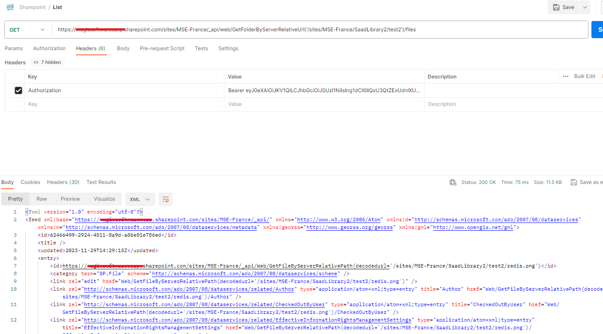Open the response Cookies tab

tap(30, 182)
